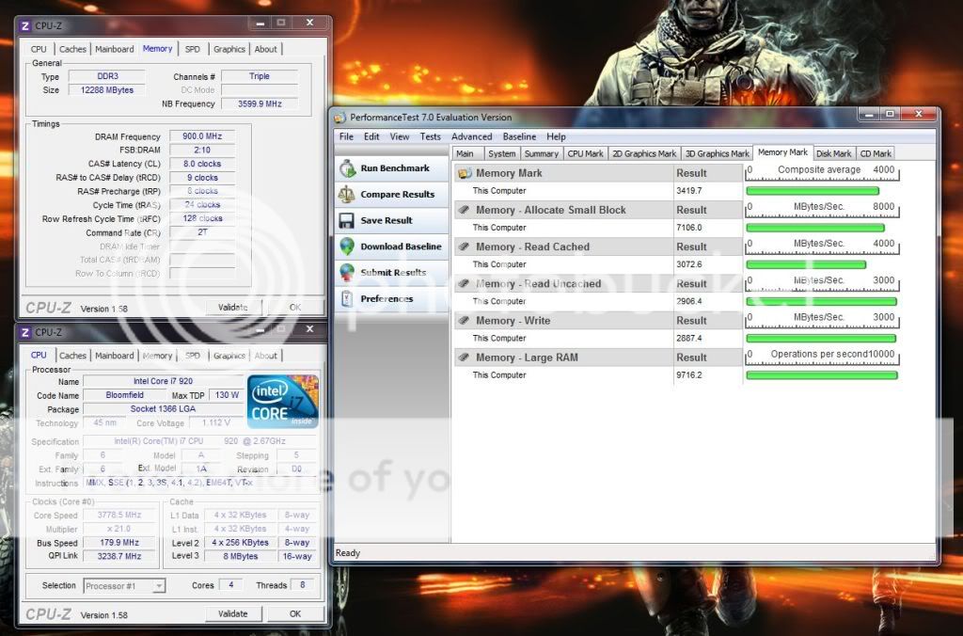963x636 pixels.
Task: Click the Memory - Read Cached row title
Action: click(532, 246)
